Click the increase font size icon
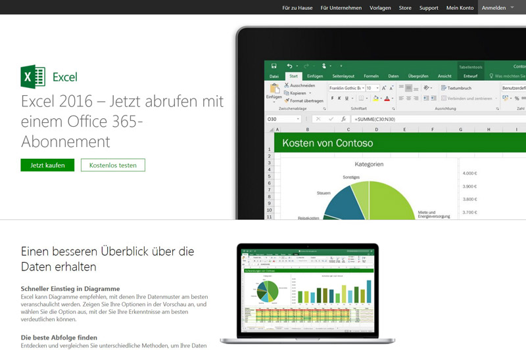Viewport: 526px width, 350px height. point(384,88)
